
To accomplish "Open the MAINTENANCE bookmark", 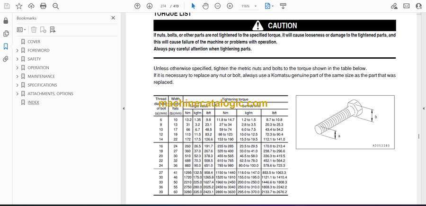I will (41, 76).
